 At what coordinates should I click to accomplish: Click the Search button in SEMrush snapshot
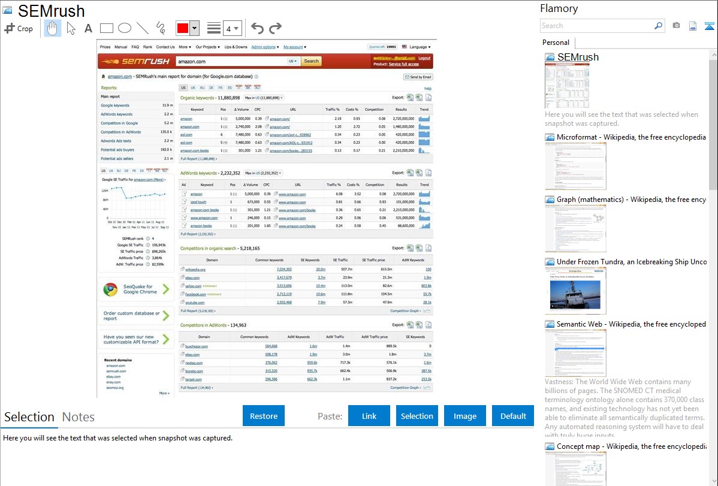[x=312, y=61]
